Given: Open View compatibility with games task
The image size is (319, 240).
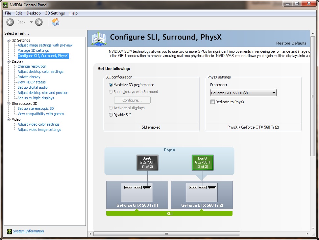Looking at the screenshot, I should point(41,114).
